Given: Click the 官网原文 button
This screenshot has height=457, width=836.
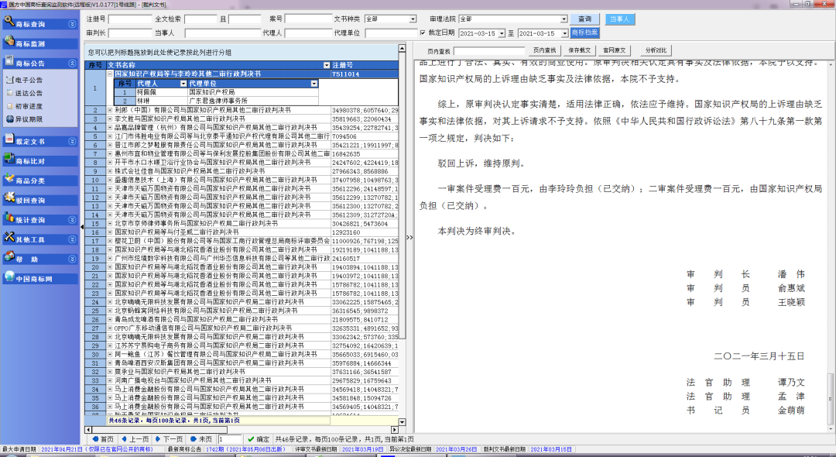Looking at the screenshot, I should [x=614, y=50].
